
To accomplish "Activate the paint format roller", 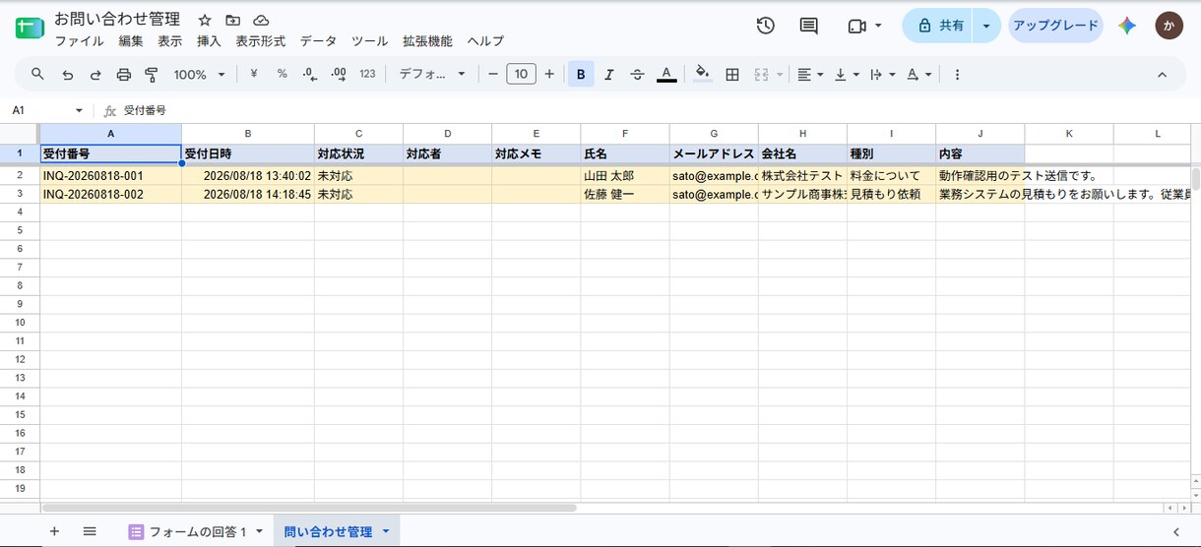I will [152, 74].
